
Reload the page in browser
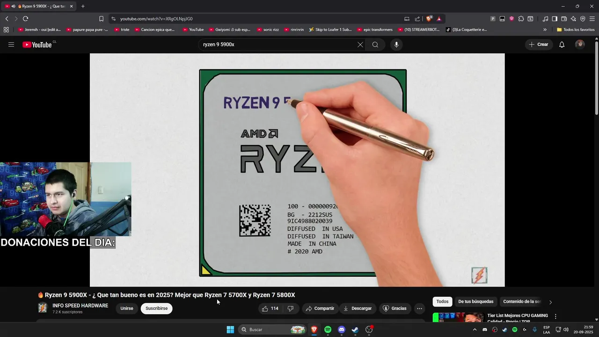25,19
